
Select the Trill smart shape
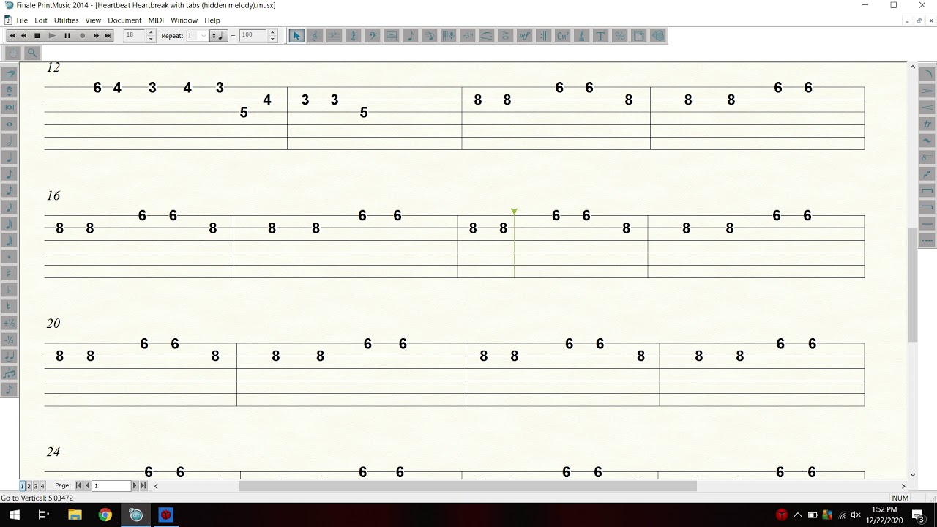pos(927,124)
